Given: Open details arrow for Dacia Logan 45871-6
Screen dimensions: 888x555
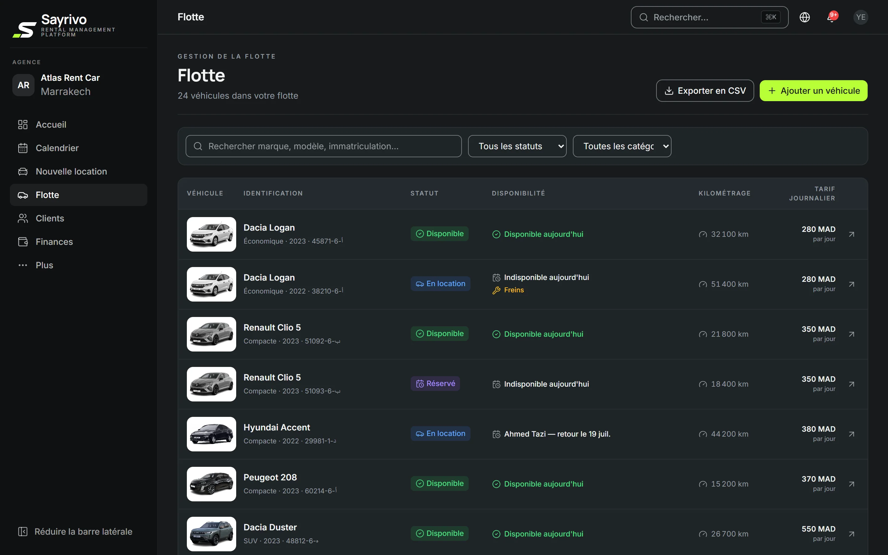Looking at the screenshot, I should [x=852, y=234].
